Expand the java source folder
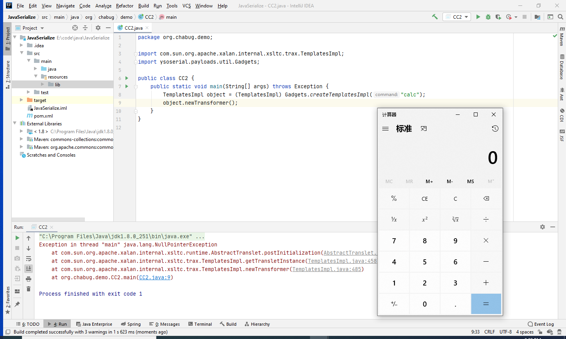Image resolution: width=566 pixels, height=339 pixels. point(36,69)
